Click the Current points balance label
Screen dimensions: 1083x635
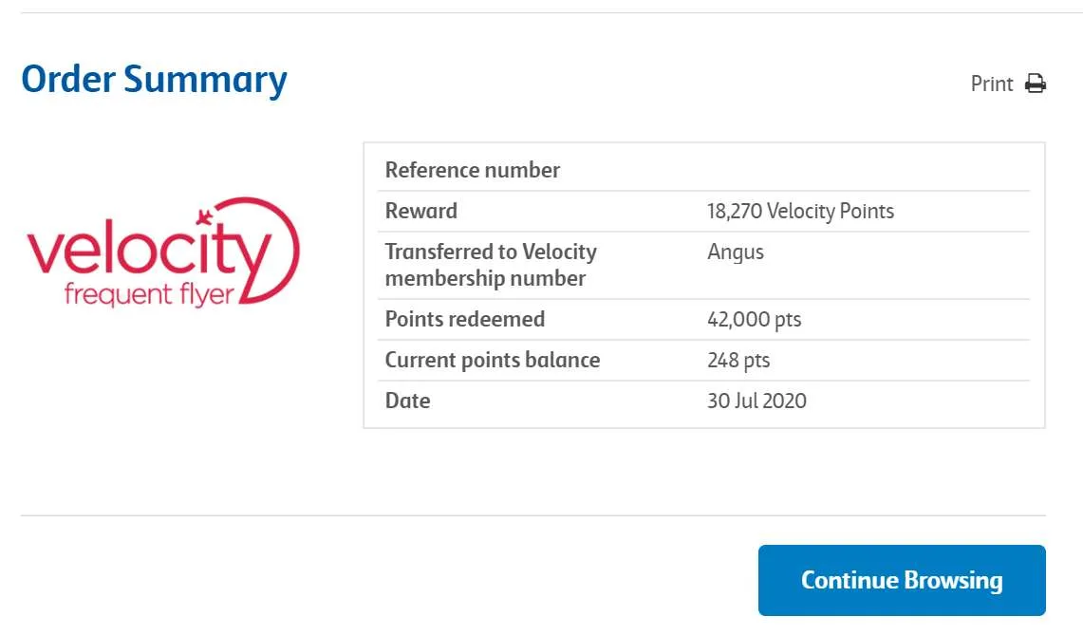[493, 360]
